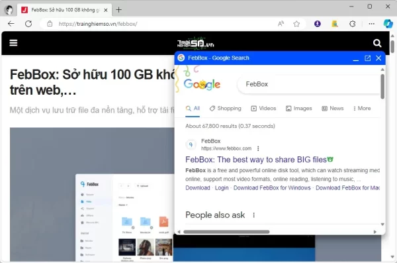Viewport: 397px width, 263px height.
Task: Open the Read aloud icon in address bar
Action: [281, 24]
